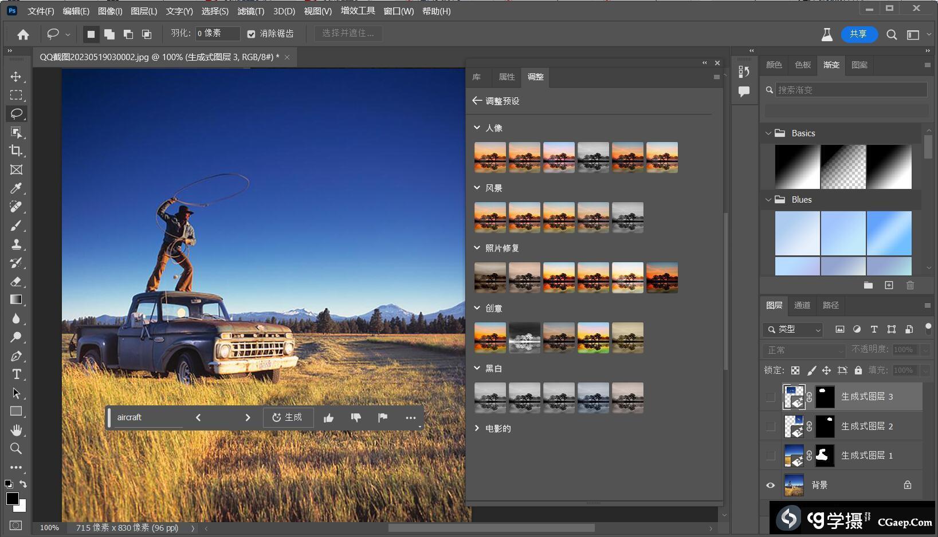Switch to the 通道 tab
Screen dimensions: 938x537
[x=802, y=305]
